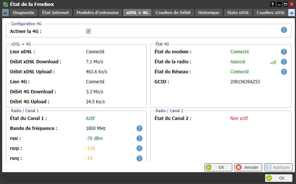Click the Radio / Canal 1 group title
Viewport: 296px width, 184px height.
[25, 111]
